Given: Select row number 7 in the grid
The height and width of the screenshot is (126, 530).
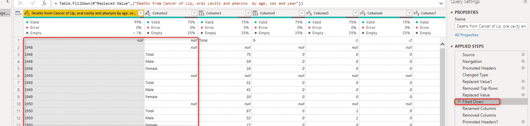Looking at the screenshot, I should pos(19,83).
